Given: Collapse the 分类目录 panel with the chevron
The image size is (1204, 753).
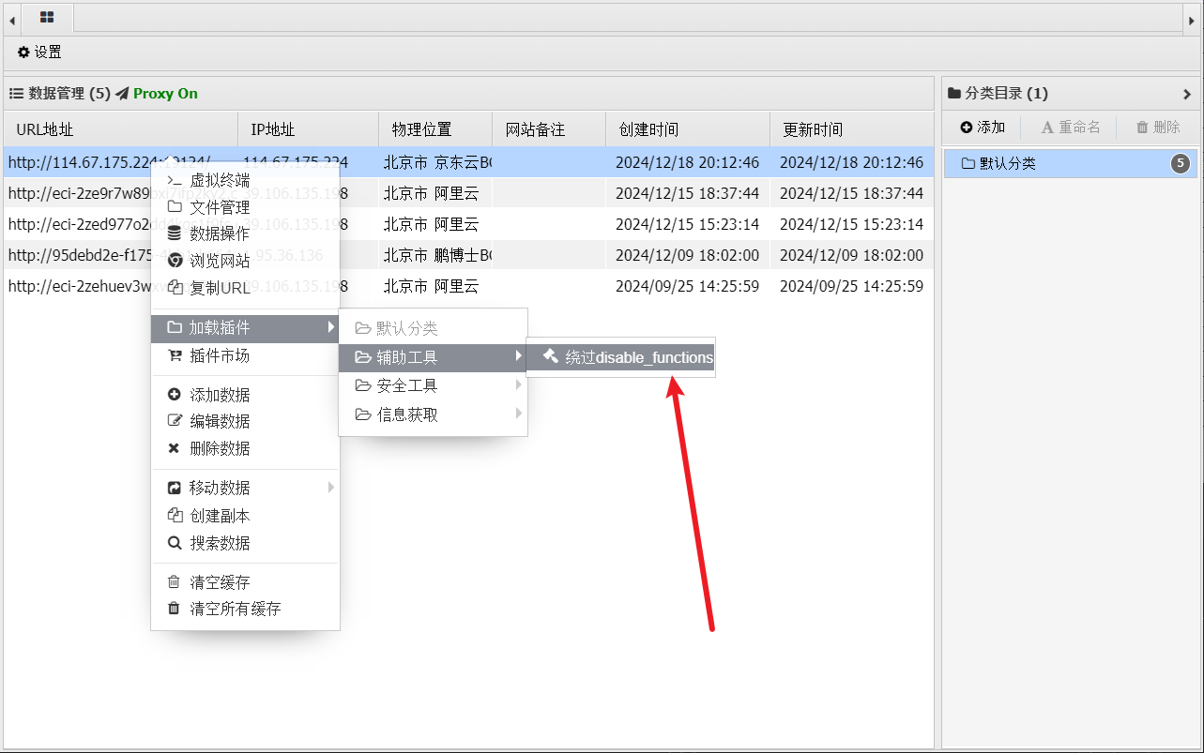Looking at the screenshot, I should click(1187, 94).
